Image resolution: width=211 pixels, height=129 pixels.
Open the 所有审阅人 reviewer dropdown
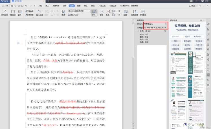point(155,24)
